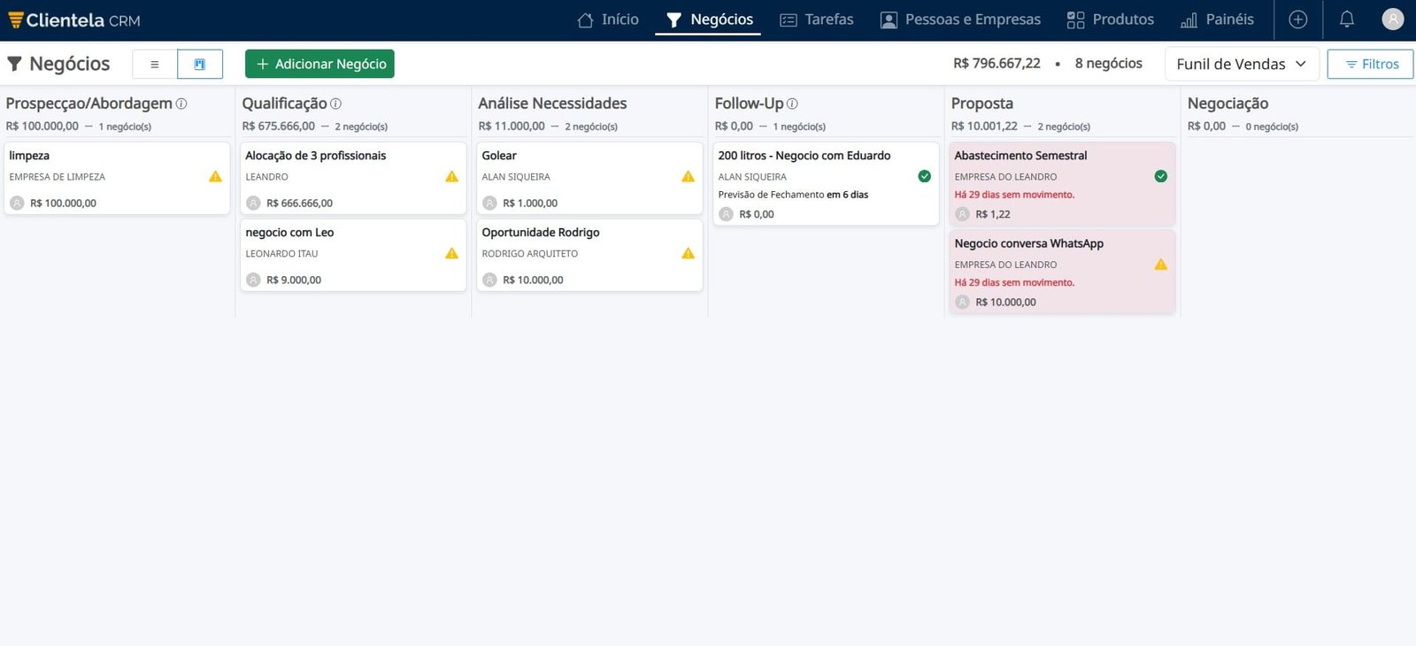Open the Funil de Vendas dropdown
The image size is (1416, 646).
pos(1242,64)
